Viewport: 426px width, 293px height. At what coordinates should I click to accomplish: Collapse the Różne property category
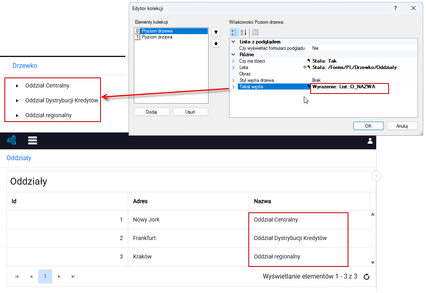(x=233, y=55)
